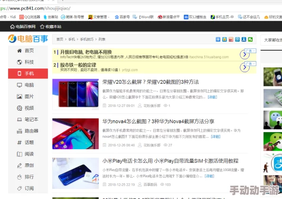The image size is (282, 199).
Task: Open 双12模板走 bookmark
Action: 195,17
